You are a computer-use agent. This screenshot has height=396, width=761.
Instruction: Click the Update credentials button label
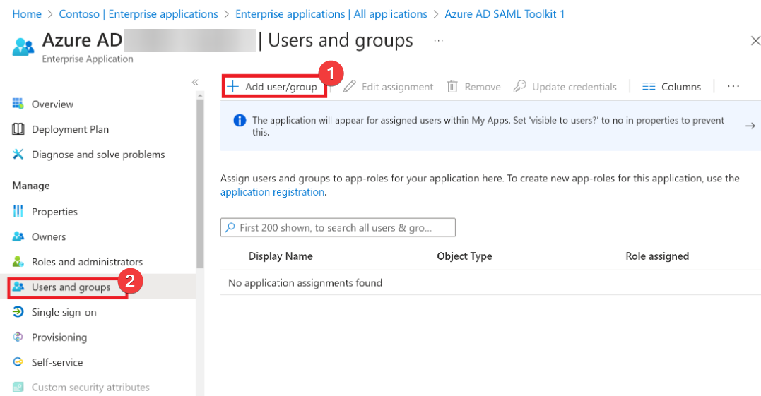(x=574, y=87)
